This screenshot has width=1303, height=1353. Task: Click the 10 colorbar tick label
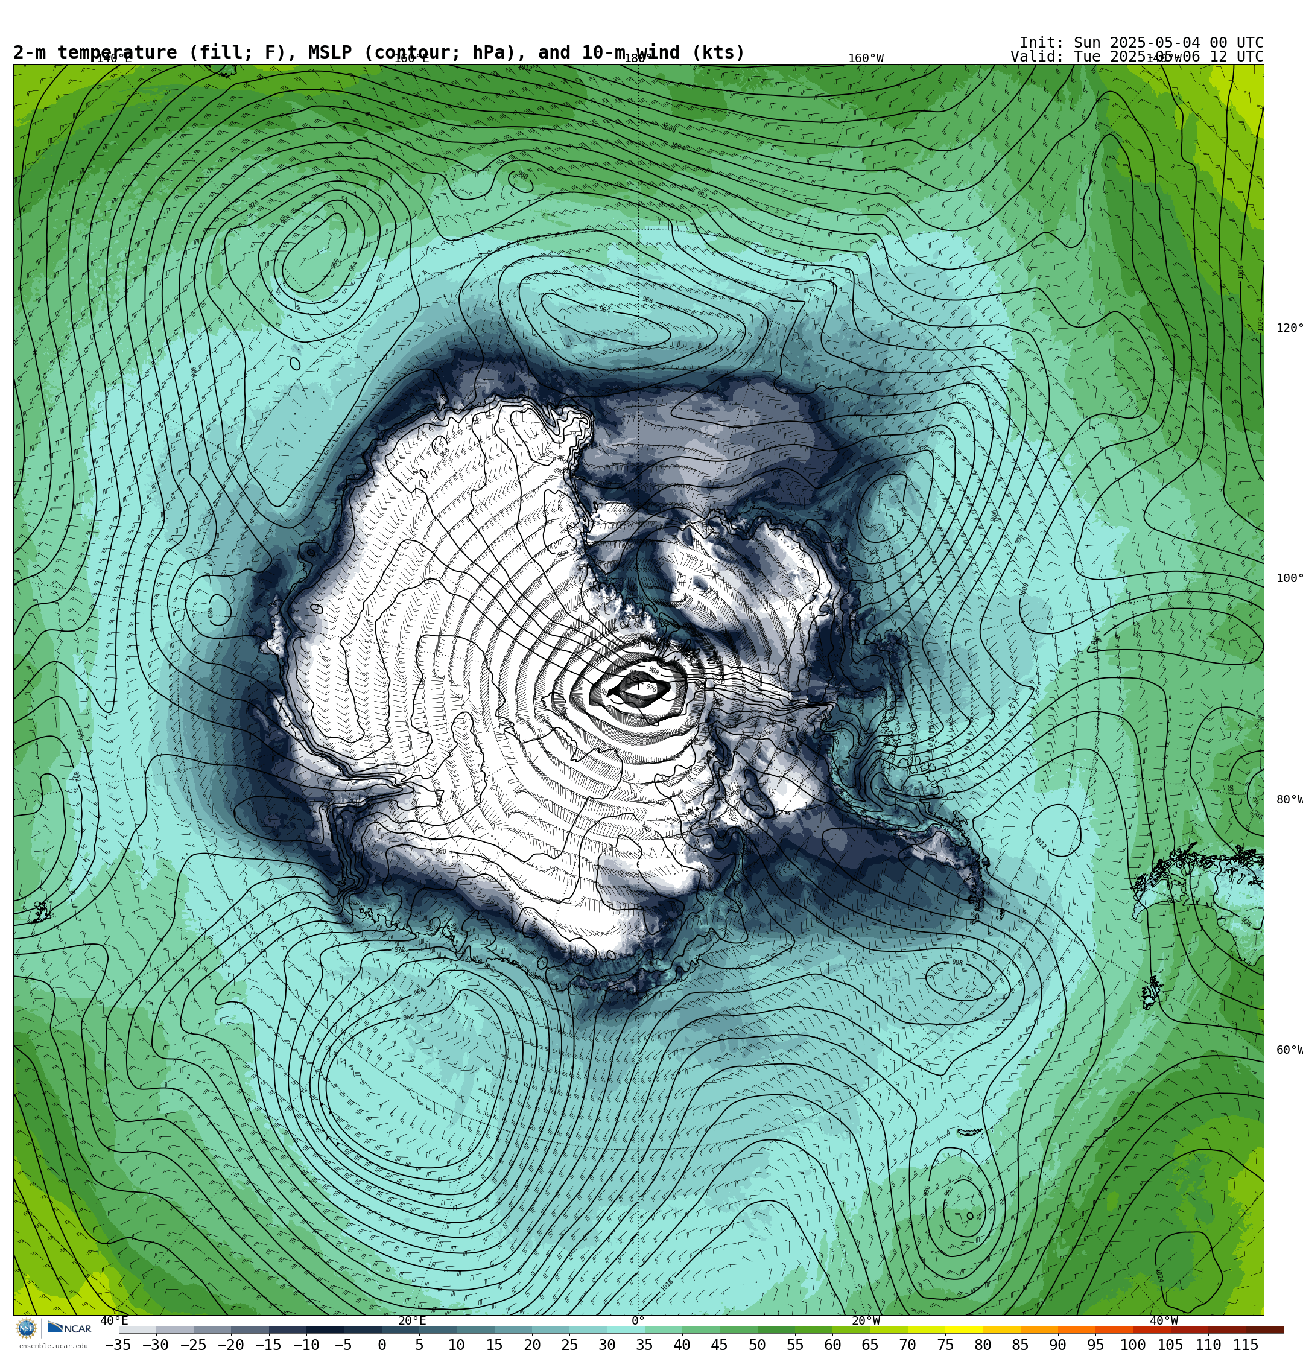click(x=457, y=1345)
